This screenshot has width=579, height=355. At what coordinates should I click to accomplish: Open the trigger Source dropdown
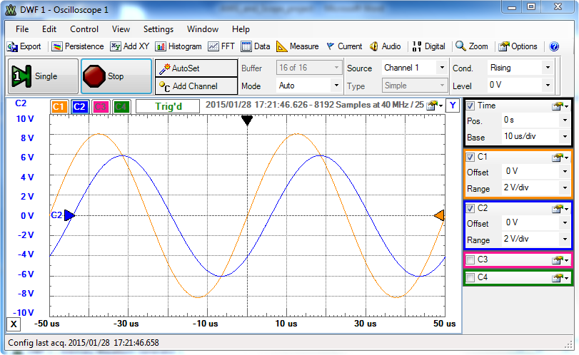point(414,68)
